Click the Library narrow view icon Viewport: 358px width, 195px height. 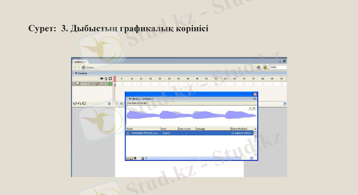255,136
